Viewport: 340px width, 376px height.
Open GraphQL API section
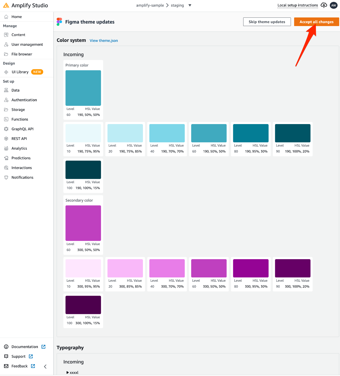tap(23, 129)
